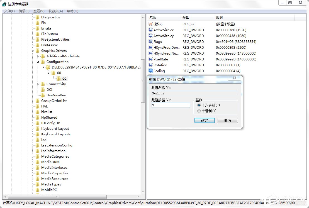Open the 查看 menu

pos(38,11)
